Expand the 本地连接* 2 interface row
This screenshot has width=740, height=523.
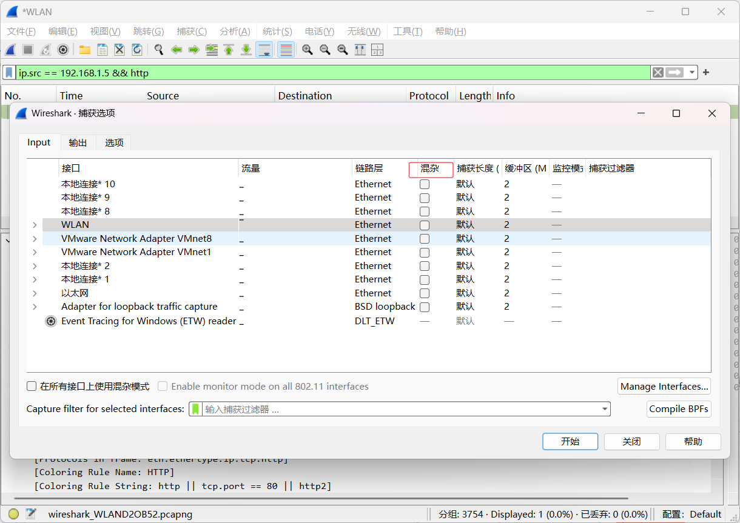(35, 266)
